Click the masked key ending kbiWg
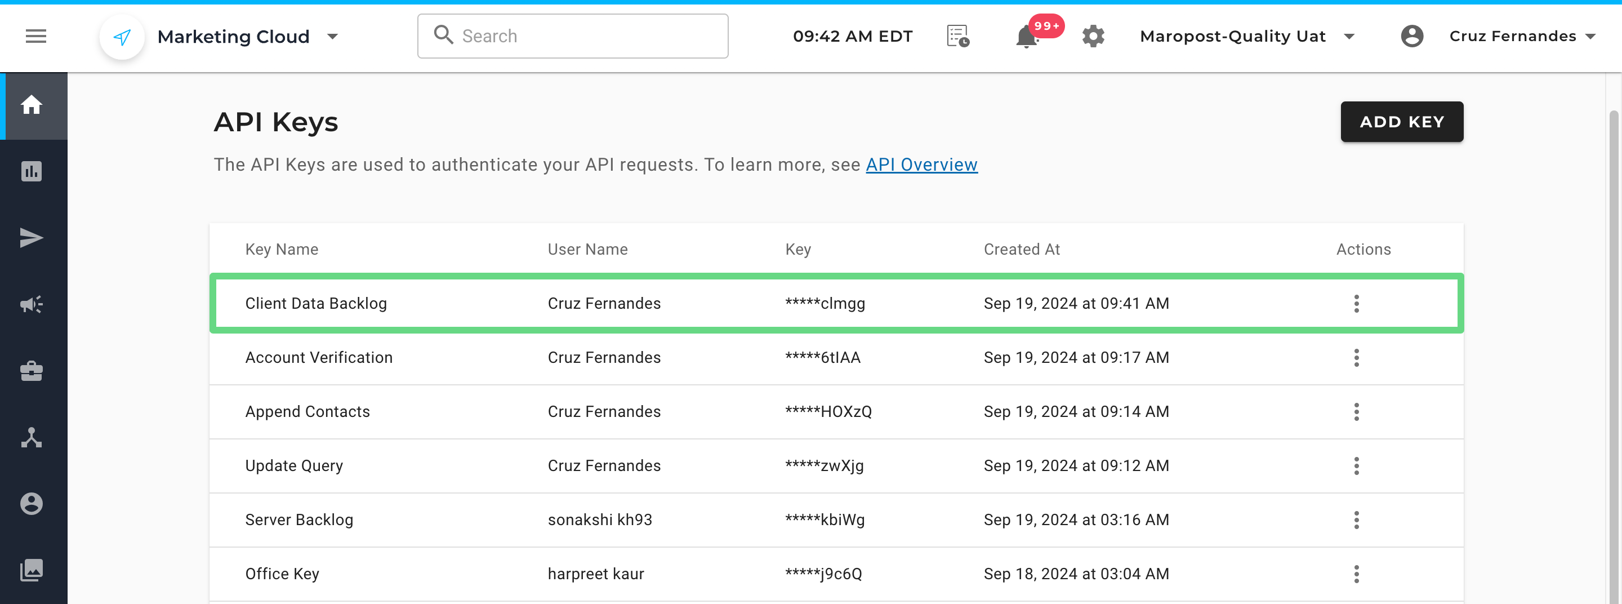 point(825,520)
